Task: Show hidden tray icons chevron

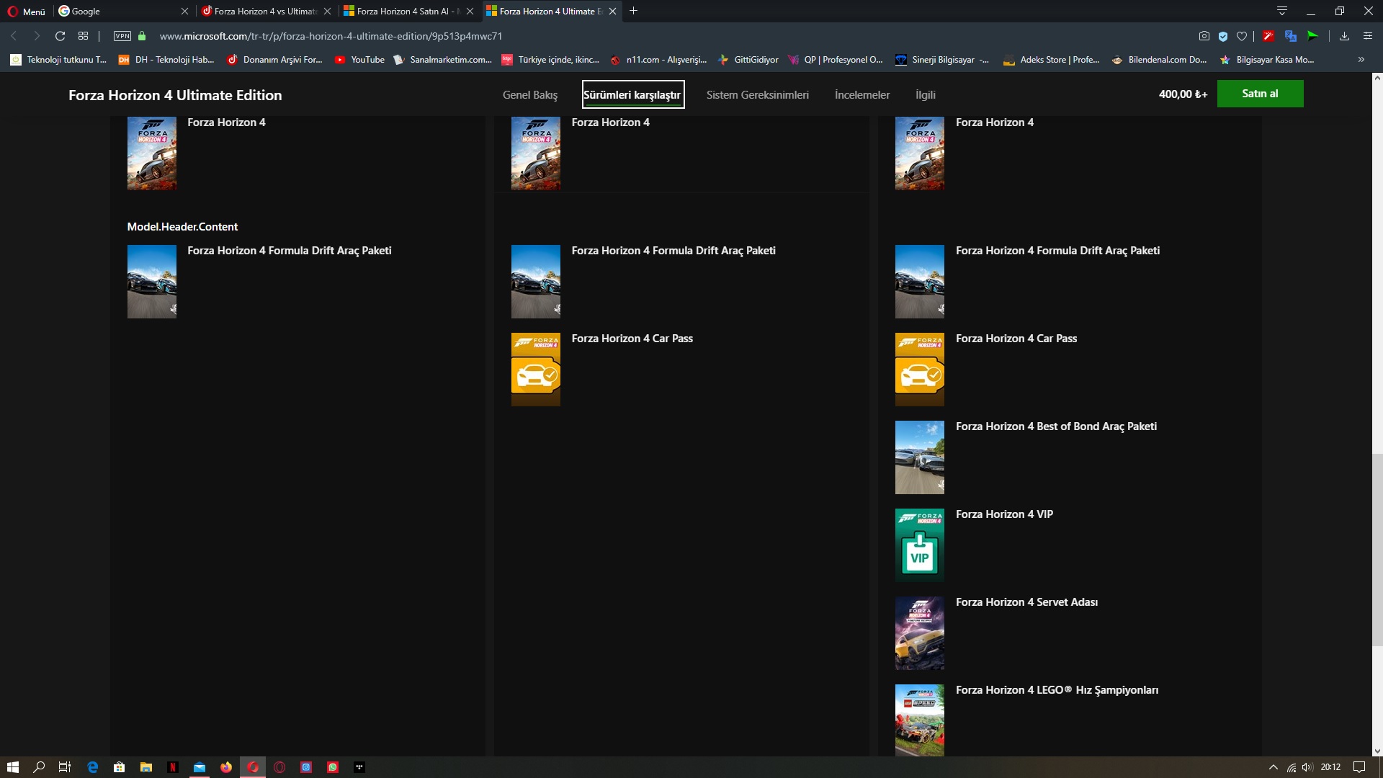Action: pyautogui.click(x=1273, y=767)
